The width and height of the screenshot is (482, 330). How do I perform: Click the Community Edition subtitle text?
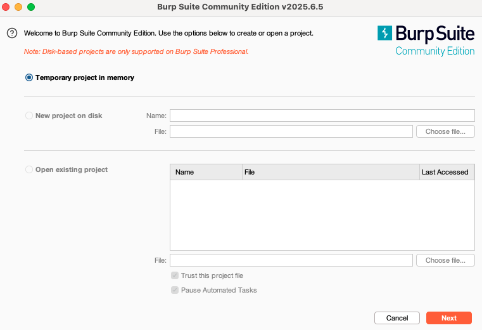click(x=435, y=51)
